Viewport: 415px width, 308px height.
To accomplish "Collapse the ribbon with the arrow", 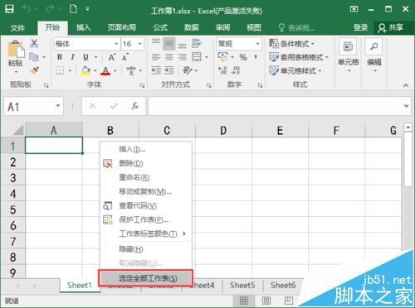I will (406, 85).
